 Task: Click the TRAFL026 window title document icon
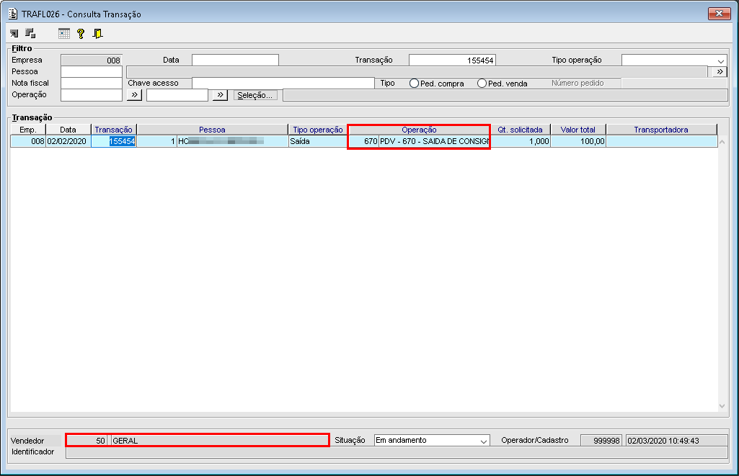pos(13,14)
